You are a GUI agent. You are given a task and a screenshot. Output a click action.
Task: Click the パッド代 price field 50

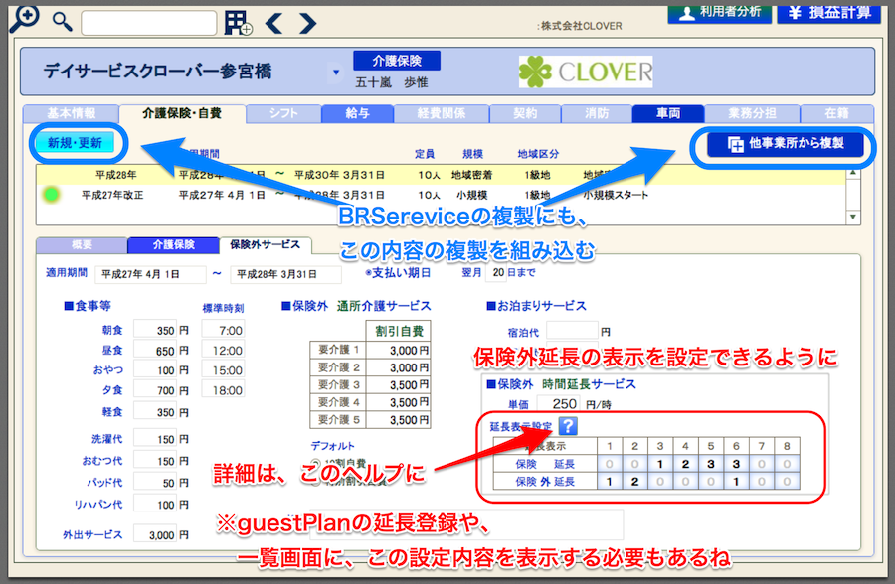pyautogui.click(x=155, y=482)
